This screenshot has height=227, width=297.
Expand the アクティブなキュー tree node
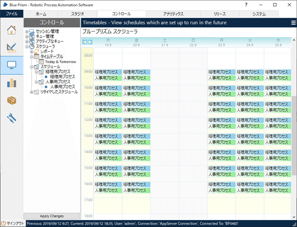pos(27,41)
